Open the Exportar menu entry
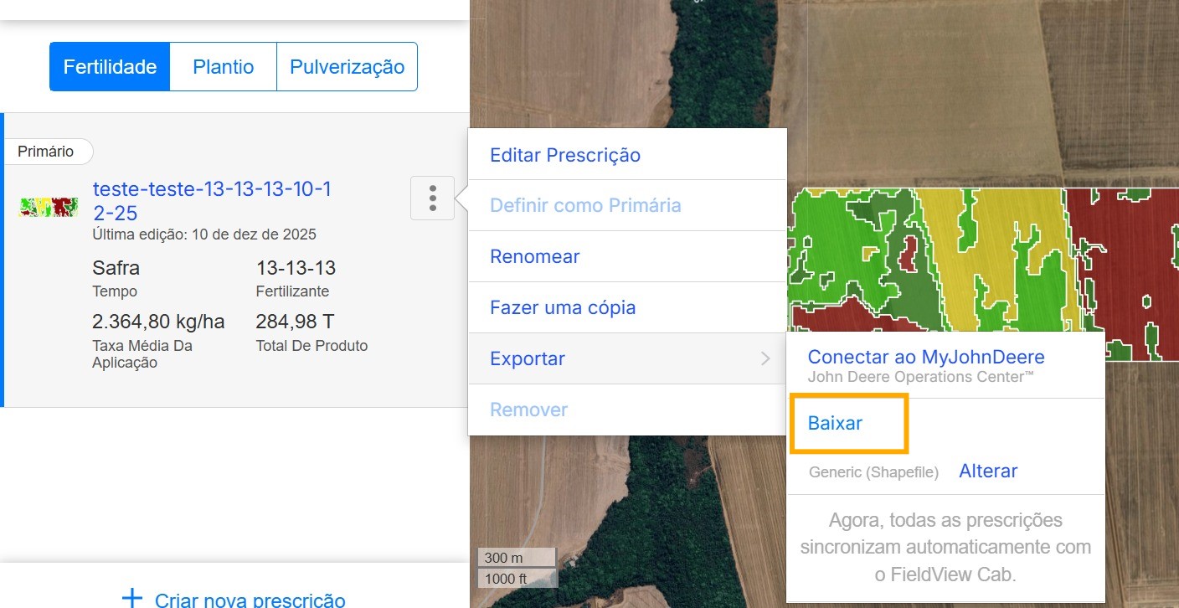The width and height of the screenshot is (1179, 608). coord(528,358)
